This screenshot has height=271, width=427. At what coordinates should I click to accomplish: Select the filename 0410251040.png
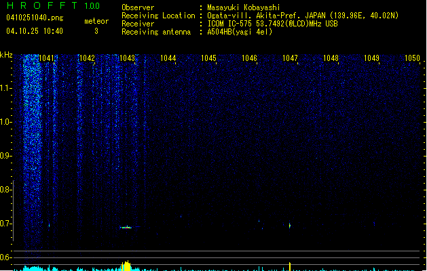tap(35, 18)
